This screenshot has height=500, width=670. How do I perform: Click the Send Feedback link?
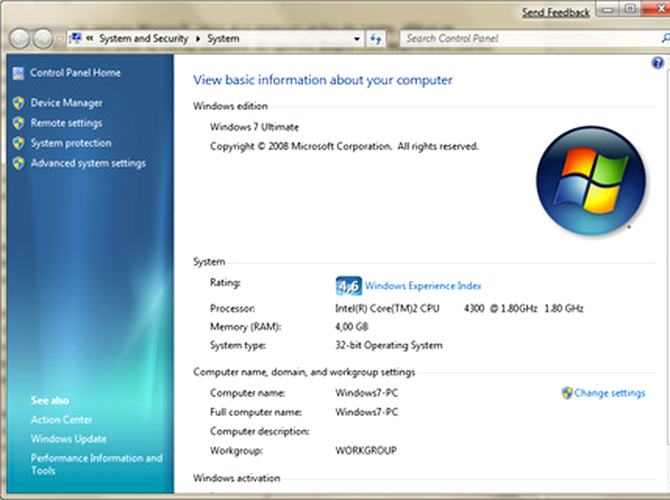click(x=556, y=12)
